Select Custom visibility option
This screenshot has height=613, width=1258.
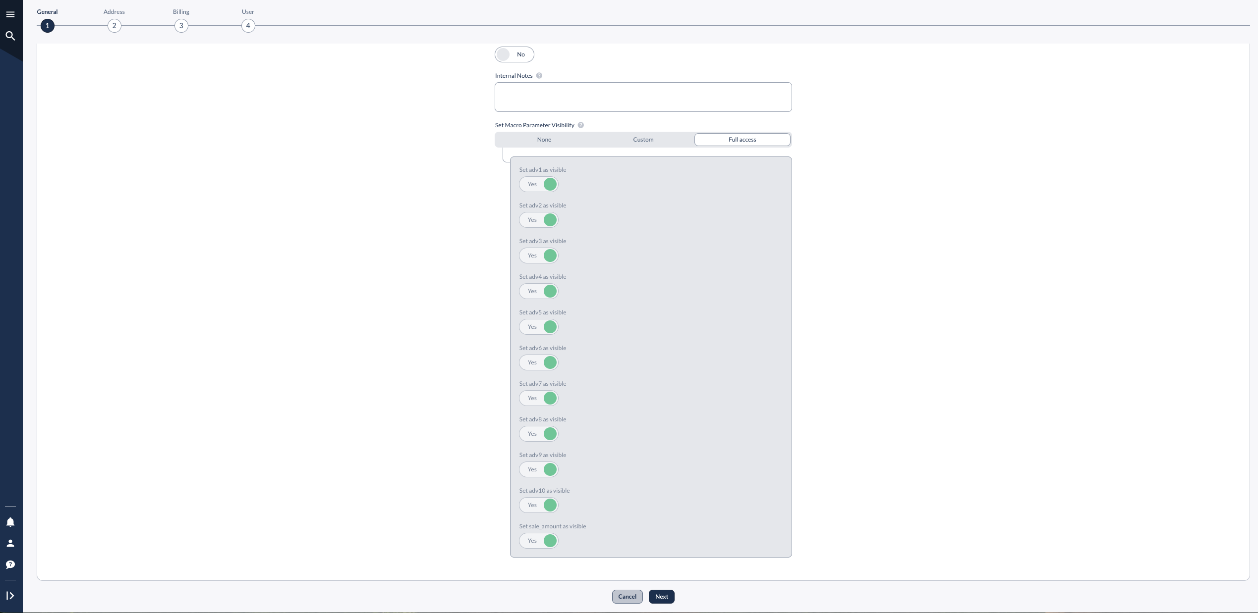643,140
